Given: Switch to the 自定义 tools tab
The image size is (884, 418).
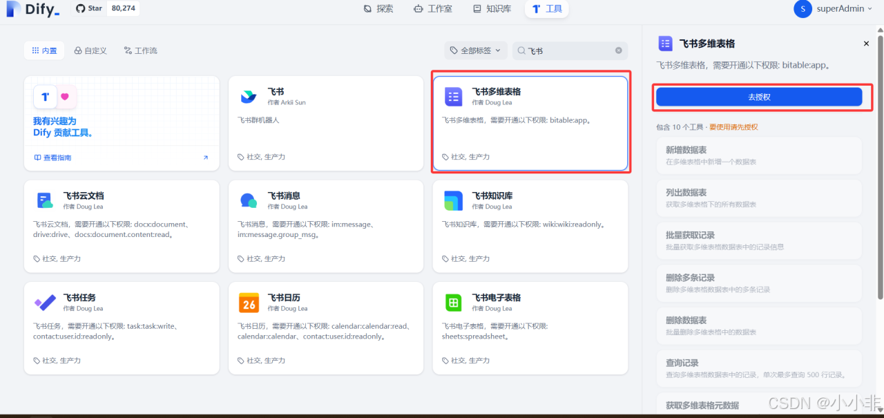Looking at the screenshot, I should pyautogui.click(x=90, y=50).
